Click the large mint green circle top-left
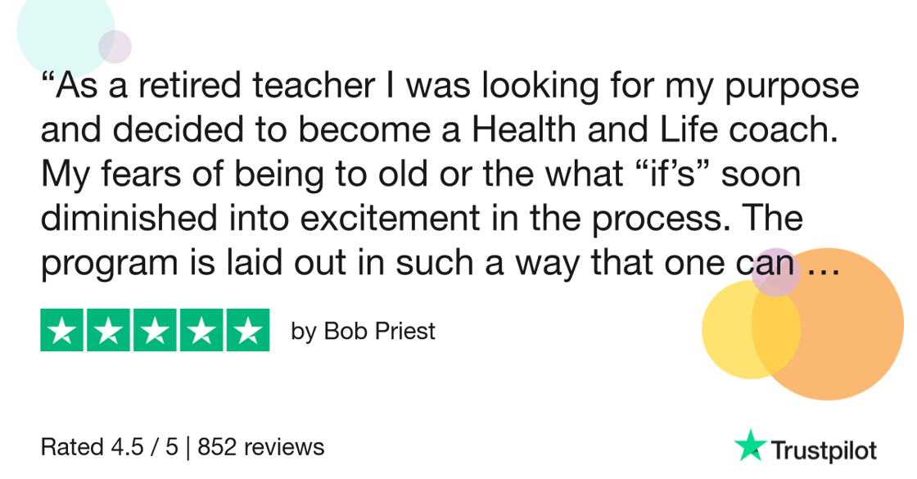 [61, 29]
